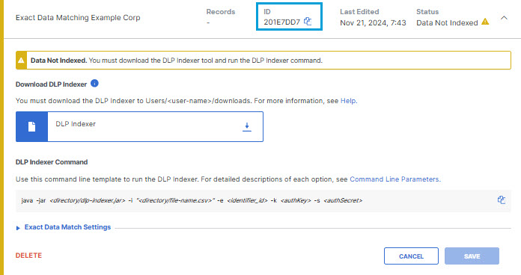Copy the ID 201E7DD7 with the copy icon
521x275 pixels.
[308, 22]
